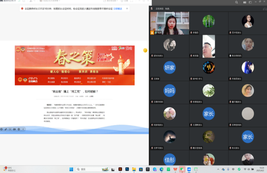Click 两会特刊 in the shared page navigation

tap(64, 78)
